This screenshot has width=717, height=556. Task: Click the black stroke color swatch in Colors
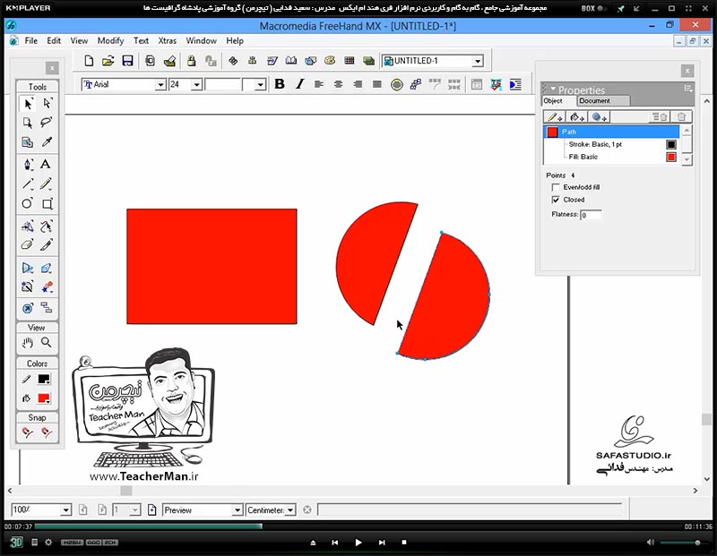(x=44, y=380)
